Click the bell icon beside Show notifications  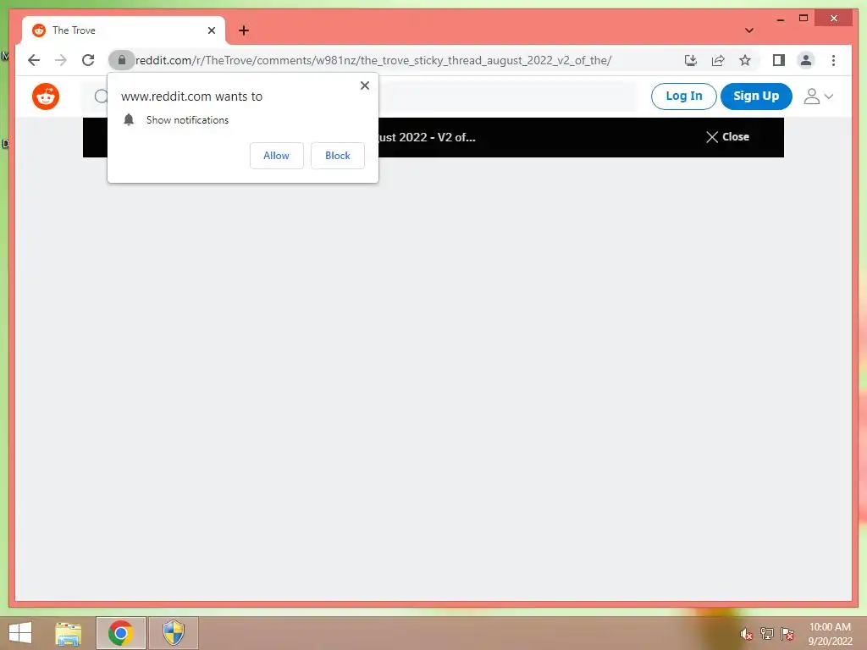click(x=129, y=119)
